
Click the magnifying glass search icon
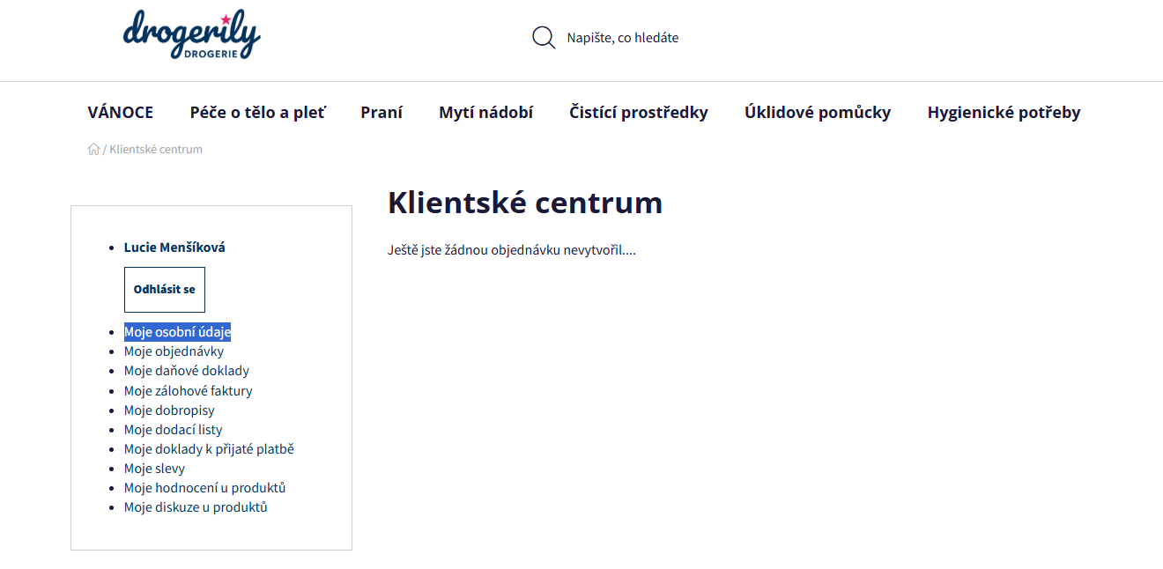point(544,38)
